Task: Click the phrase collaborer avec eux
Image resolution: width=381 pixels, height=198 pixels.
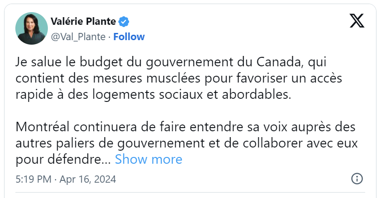Action: coord(300,143)
